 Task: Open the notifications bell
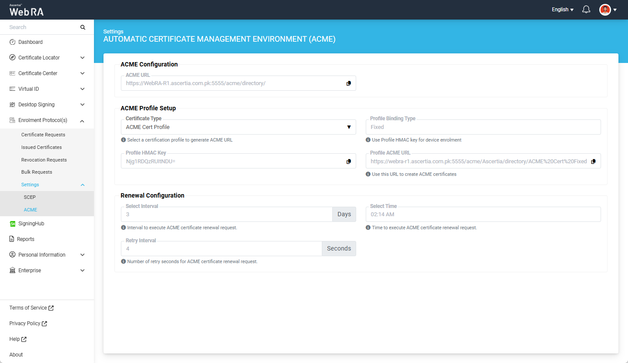point(586,10)
